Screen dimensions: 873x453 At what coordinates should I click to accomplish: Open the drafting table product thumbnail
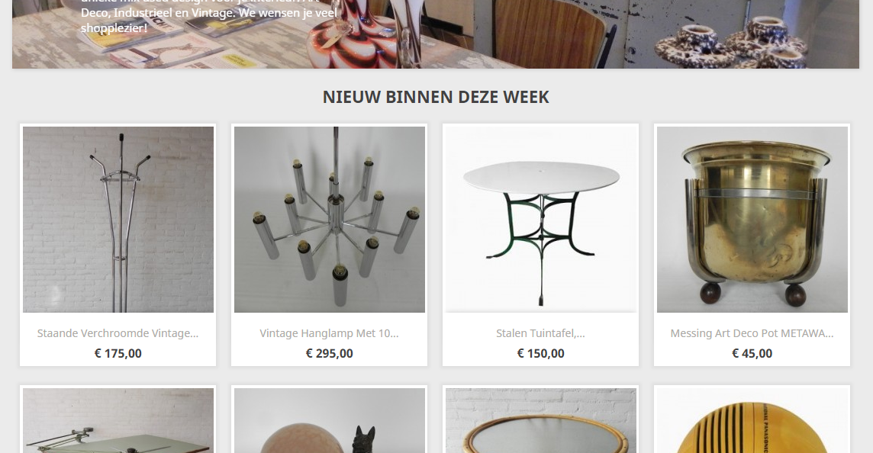click(x=118, y=421)
